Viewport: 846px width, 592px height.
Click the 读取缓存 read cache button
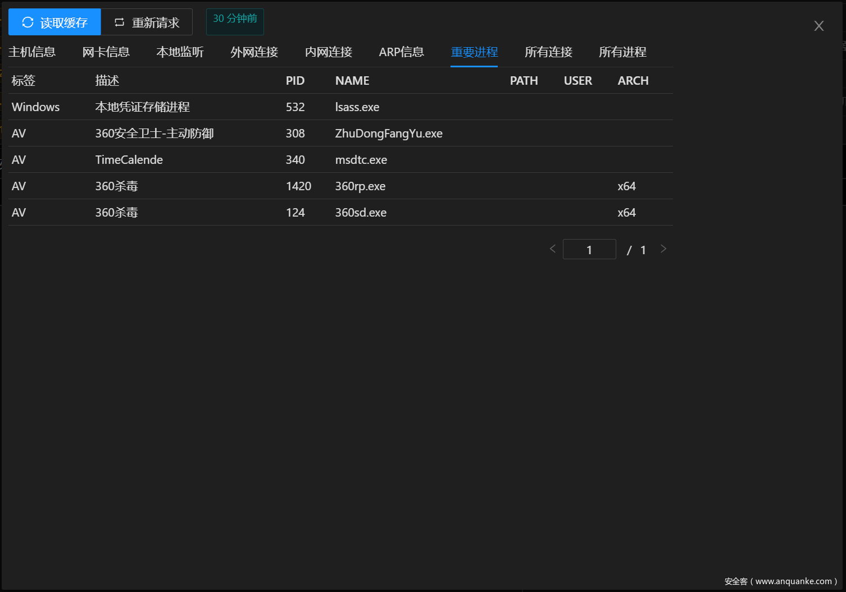(x=54, y=22)
